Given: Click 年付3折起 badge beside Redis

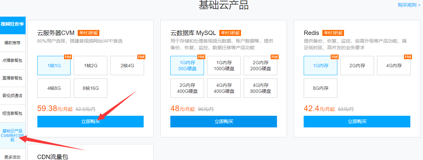Looking at the screenshot, I should pos(333,33).
